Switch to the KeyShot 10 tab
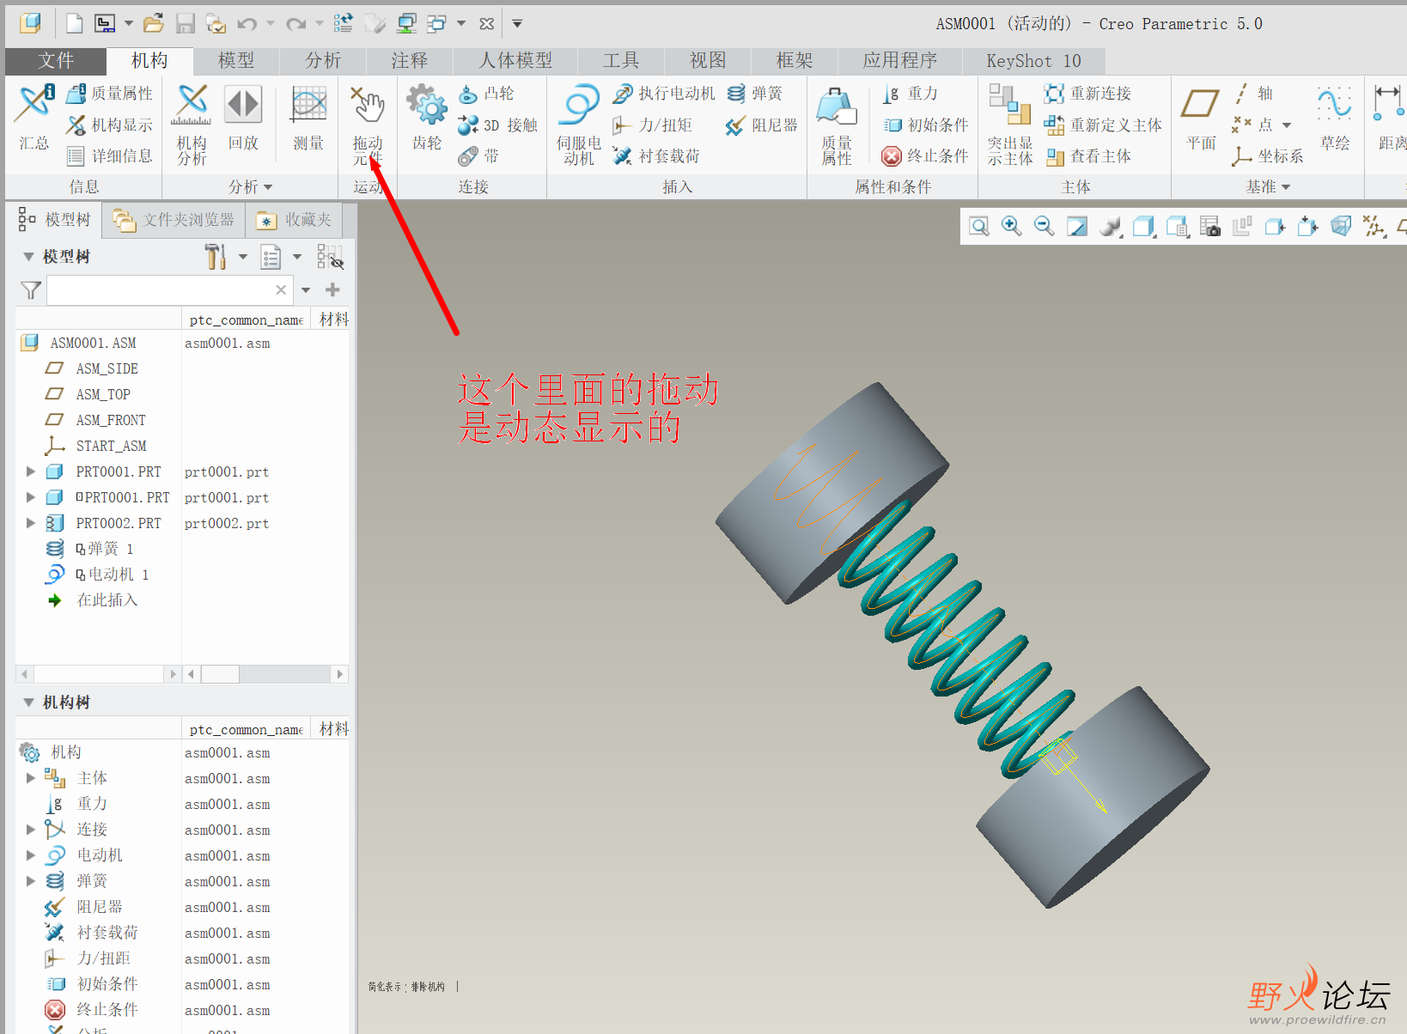Screen dimensions: 1407x1034 coord(1033,61)
